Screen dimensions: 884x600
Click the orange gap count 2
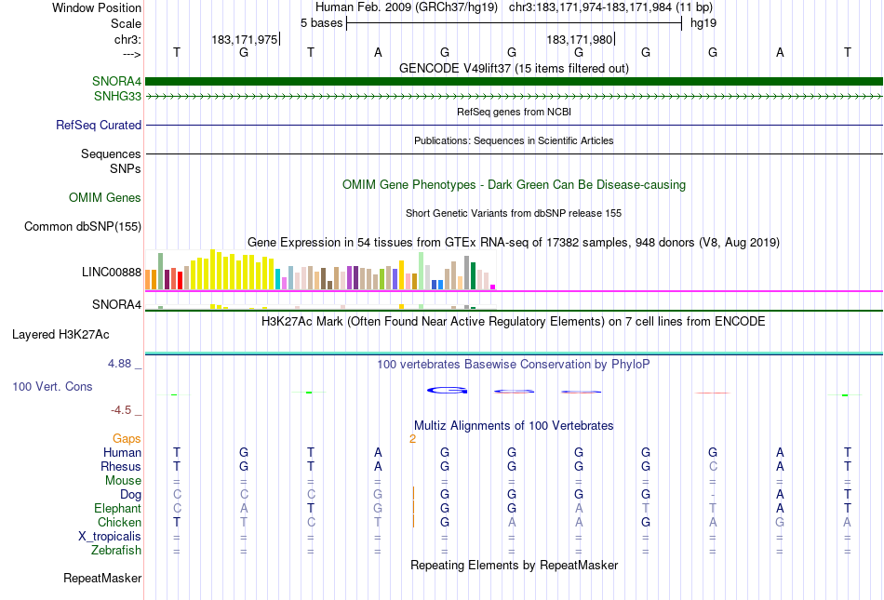[412, 439]
